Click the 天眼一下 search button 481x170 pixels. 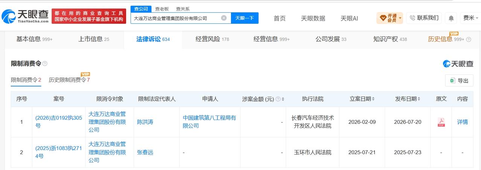(245, 18)
